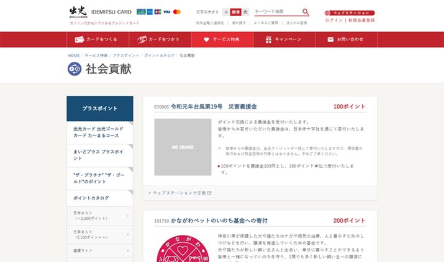Click the card-swipe icon in カードをつかう
The image size is (444, 262).
142,40
